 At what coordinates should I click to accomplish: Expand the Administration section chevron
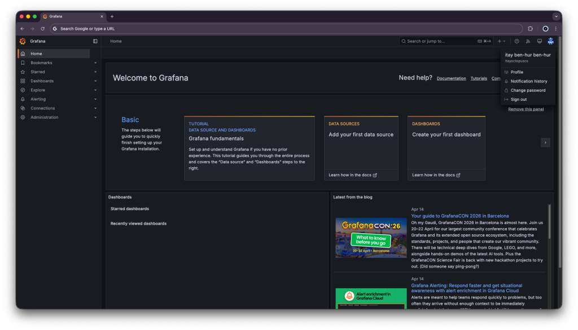pyautogui.click(x=95, y=117)
